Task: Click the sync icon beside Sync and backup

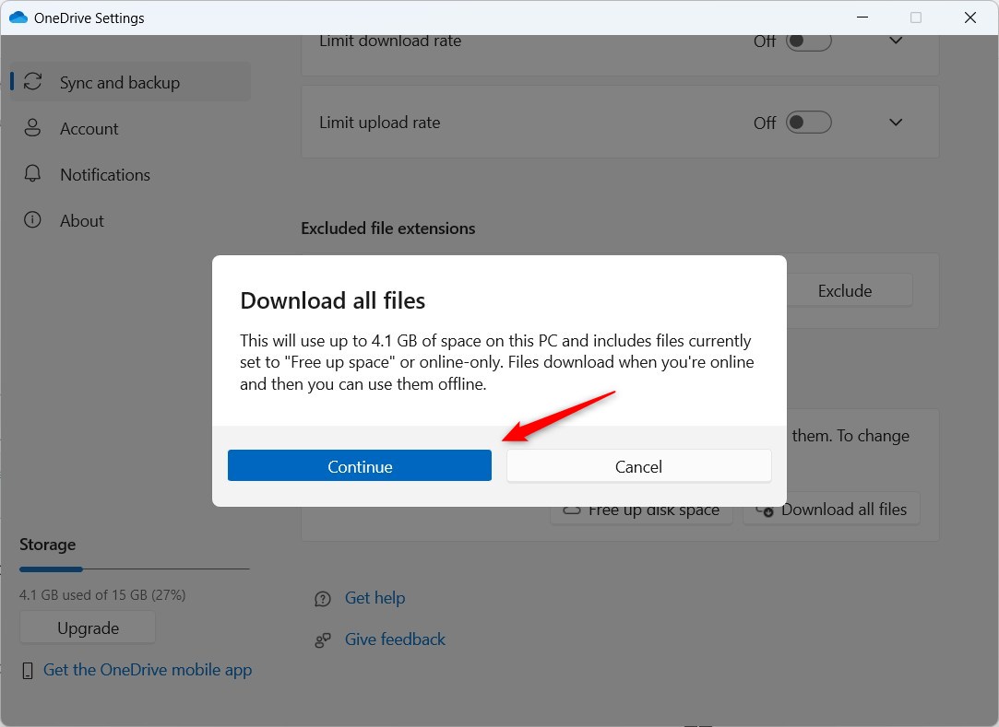Action: pyautogui.click(x=32, y=81)
